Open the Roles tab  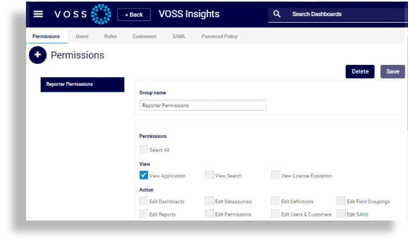pos(111,36)
